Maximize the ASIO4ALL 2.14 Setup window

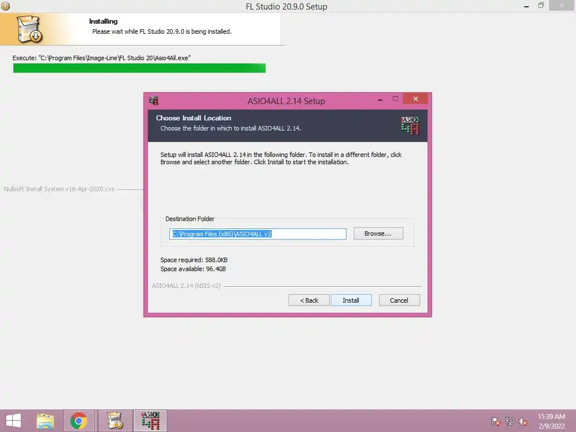pos(395,99)
